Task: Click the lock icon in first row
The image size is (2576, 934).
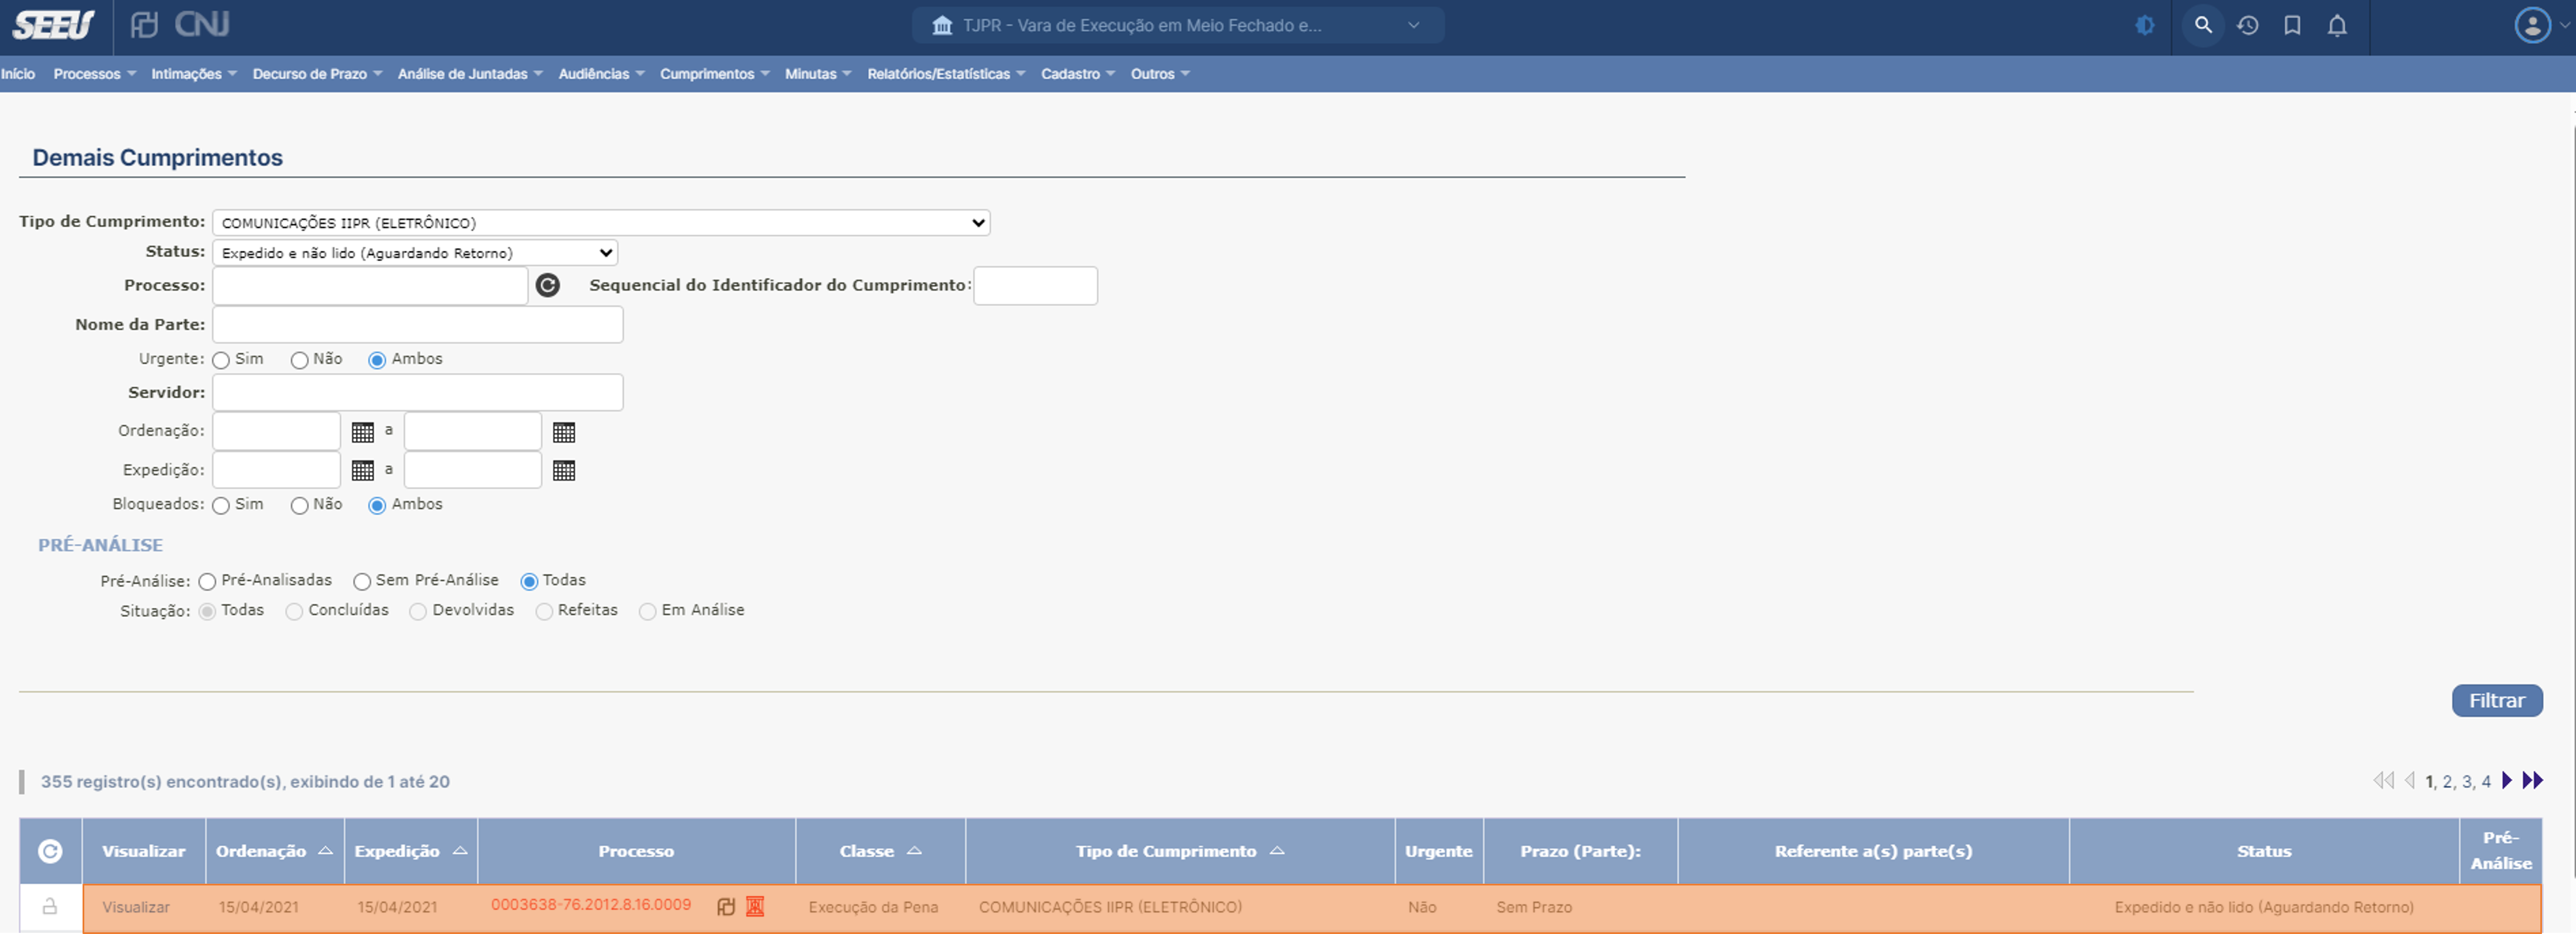Action: pyautogui.click(x=50, y=906)
